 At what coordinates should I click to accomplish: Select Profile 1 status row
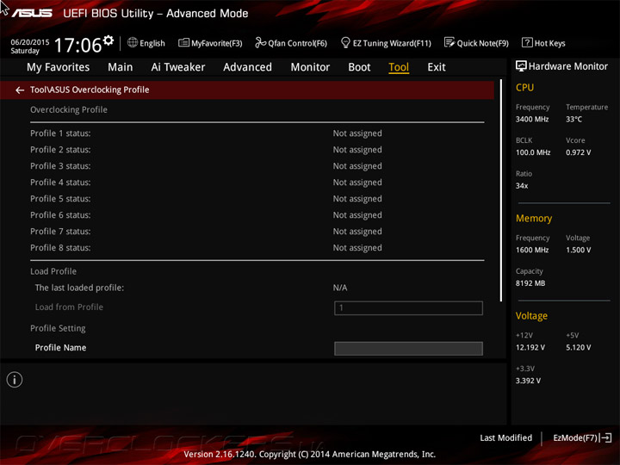(x=257, y=133)
